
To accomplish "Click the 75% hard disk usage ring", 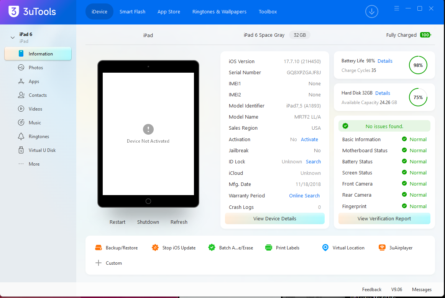I will point(418,97).
